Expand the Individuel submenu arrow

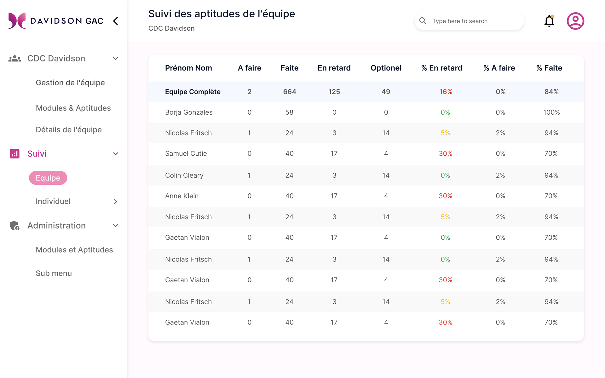coord(116,202)
